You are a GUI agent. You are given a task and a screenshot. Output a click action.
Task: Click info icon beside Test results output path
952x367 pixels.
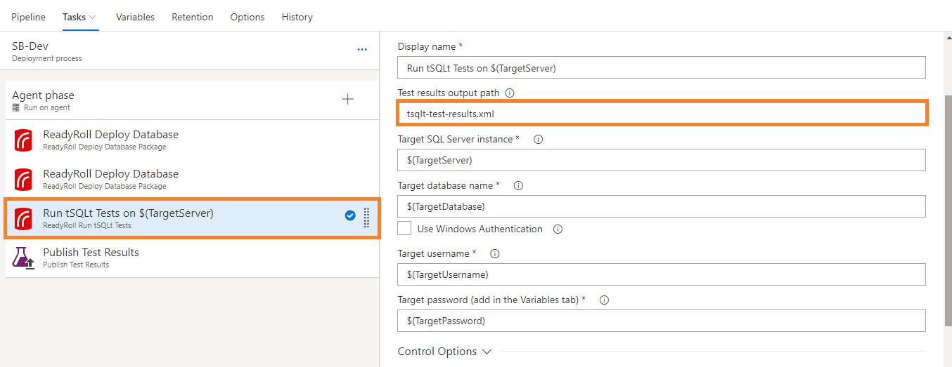tap(510, 93)
